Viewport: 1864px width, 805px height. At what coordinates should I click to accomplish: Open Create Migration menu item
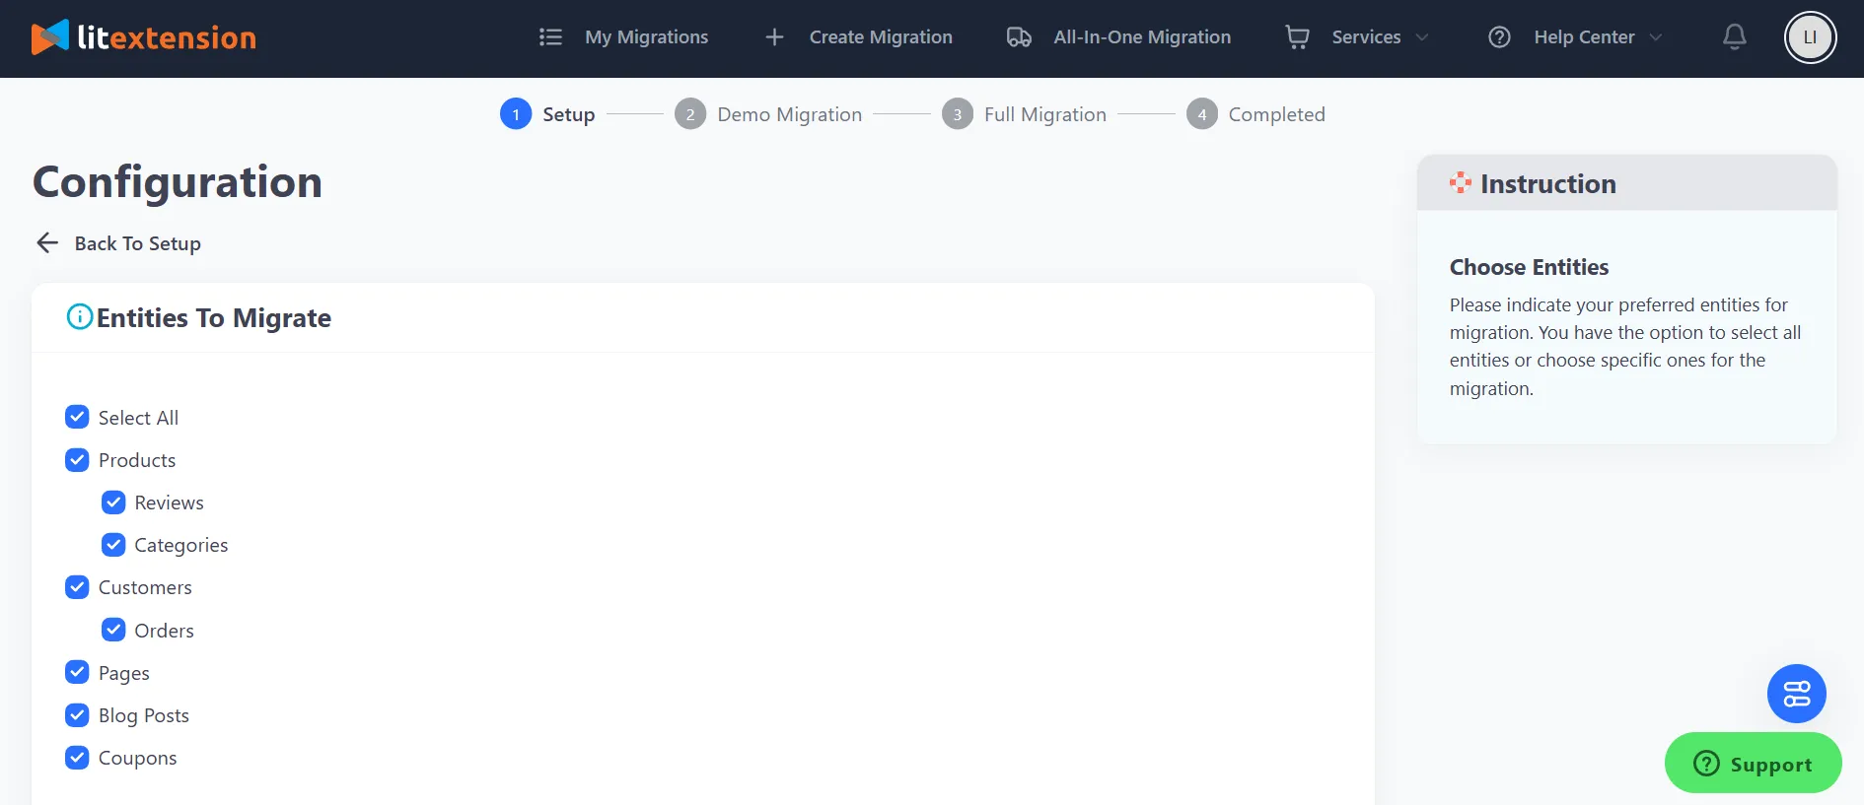[881, 37]
